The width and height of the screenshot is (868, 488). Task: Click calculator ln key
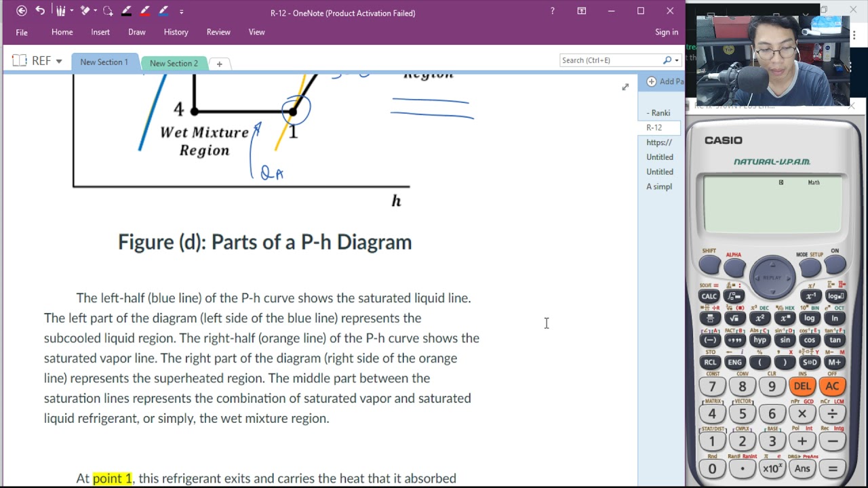835,319
